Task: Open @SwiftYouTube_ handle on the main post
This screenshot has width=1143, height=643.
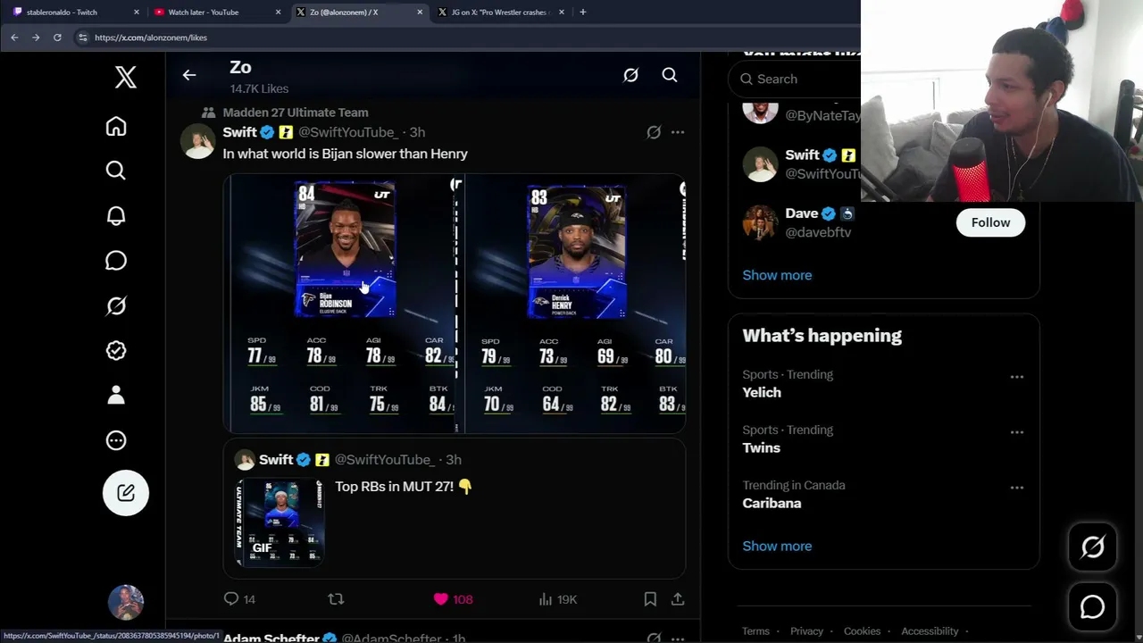Action: click(348, 132)
